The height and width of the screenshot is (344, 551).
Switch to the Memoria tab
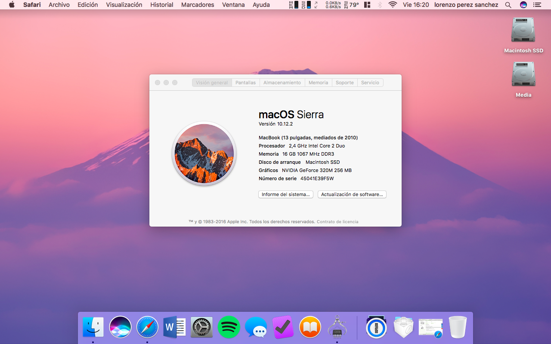(x=319, y=83)
